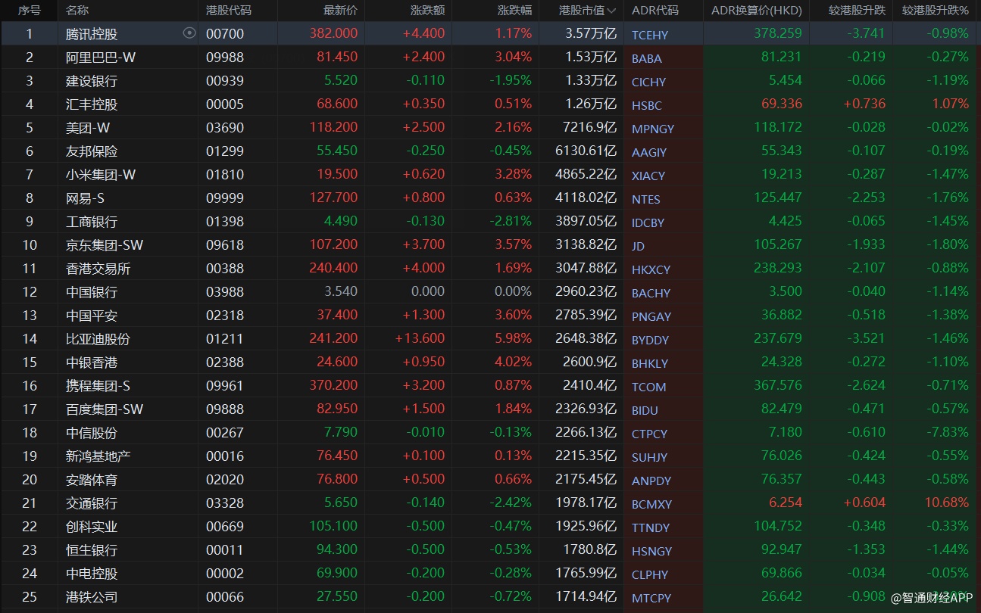Click the +0.736 ADR difference value
The height and width of the screenshot is (613, 981).
pos(864,104)
